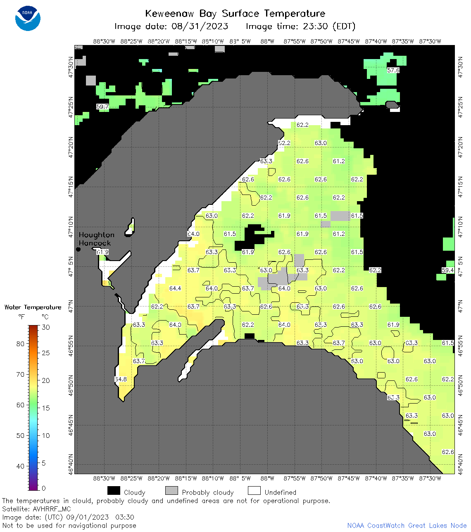Click the 60 °F tick label
The image size is (471, 532).
pos(20,405)
